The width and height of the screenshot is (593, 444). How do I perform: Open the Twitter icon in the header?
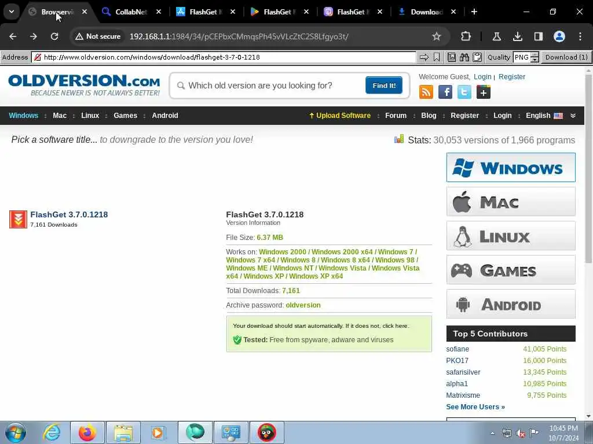[x=464, y=92]
